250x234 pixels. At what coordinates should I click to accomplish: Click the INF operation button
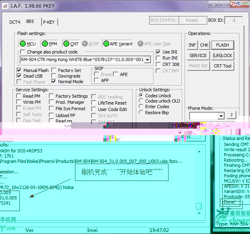[x=192, y=45]
